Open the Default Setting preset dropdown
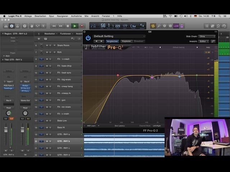This screenshot has height=172, width=230. [x=119, y=36]
